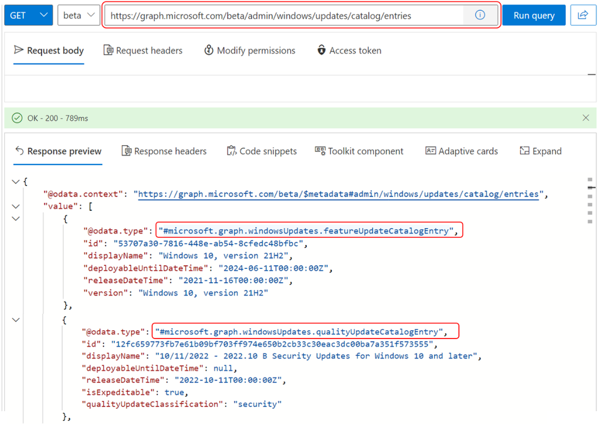This screenshot has height=428, width=600.
Task: Click the response minimap scrollbar
Action: coord(590,201)
